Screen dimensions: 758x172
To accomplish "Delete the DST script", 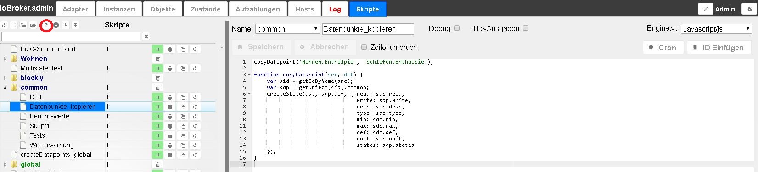I will [170, 97].
